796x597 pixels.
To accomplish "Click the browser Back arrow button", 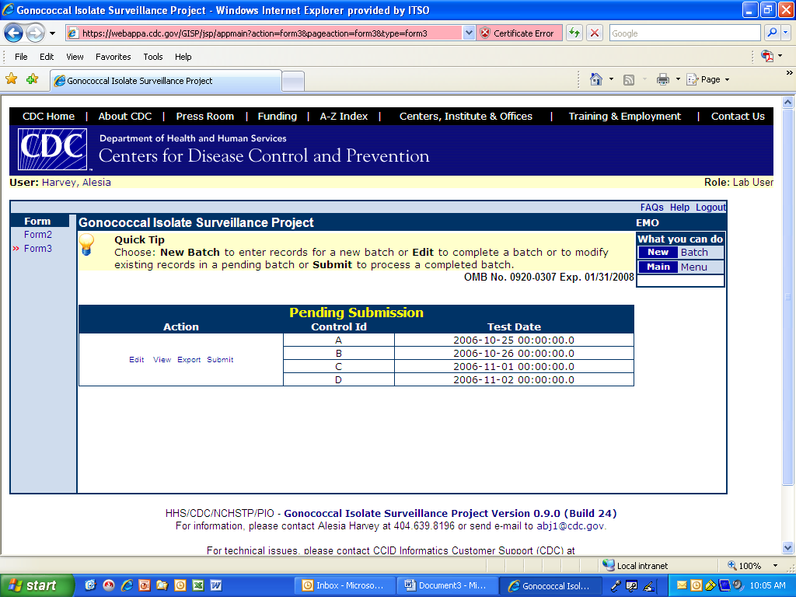I will point(14,33).
